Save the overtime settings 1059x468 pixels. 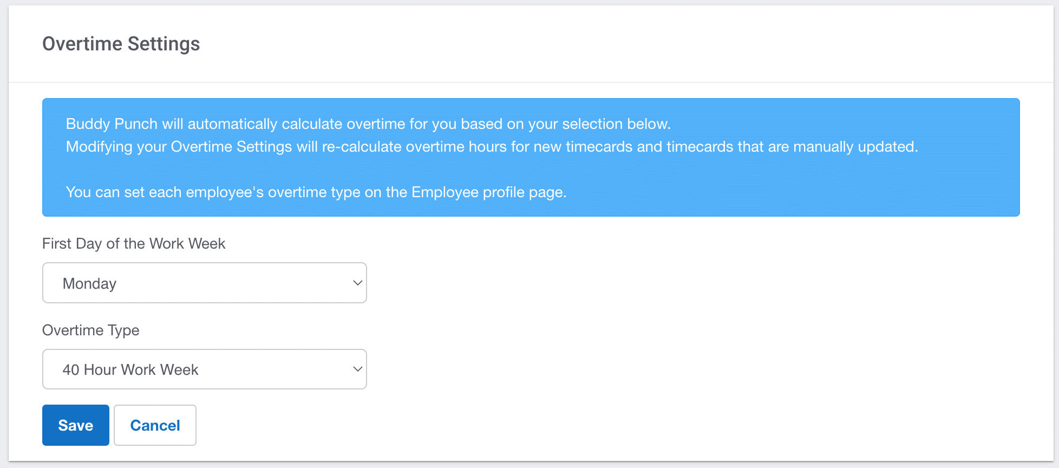pos(76,425)
